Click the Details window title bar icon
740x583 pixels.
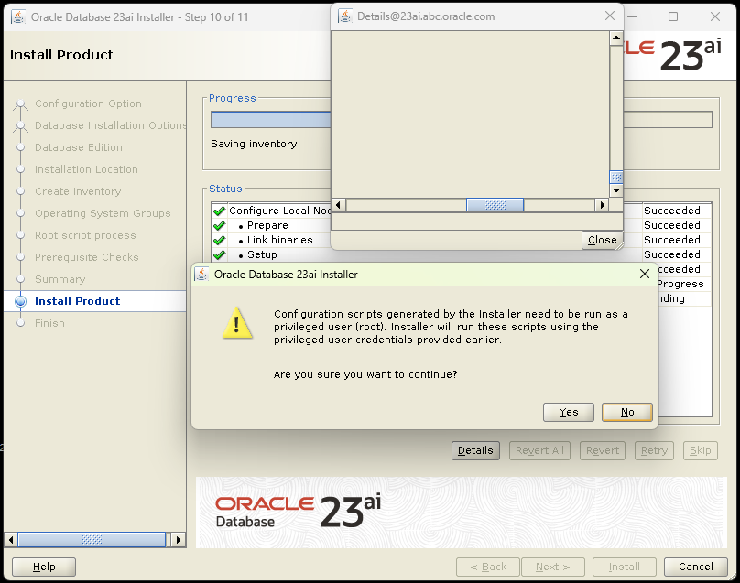[345, 16]
